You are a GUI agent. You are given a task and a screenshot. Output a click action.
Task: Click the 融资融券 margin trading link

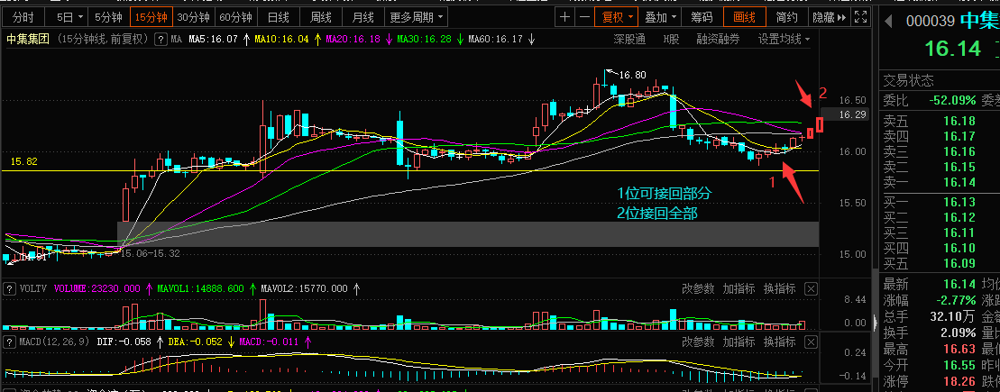pos(718,40)
